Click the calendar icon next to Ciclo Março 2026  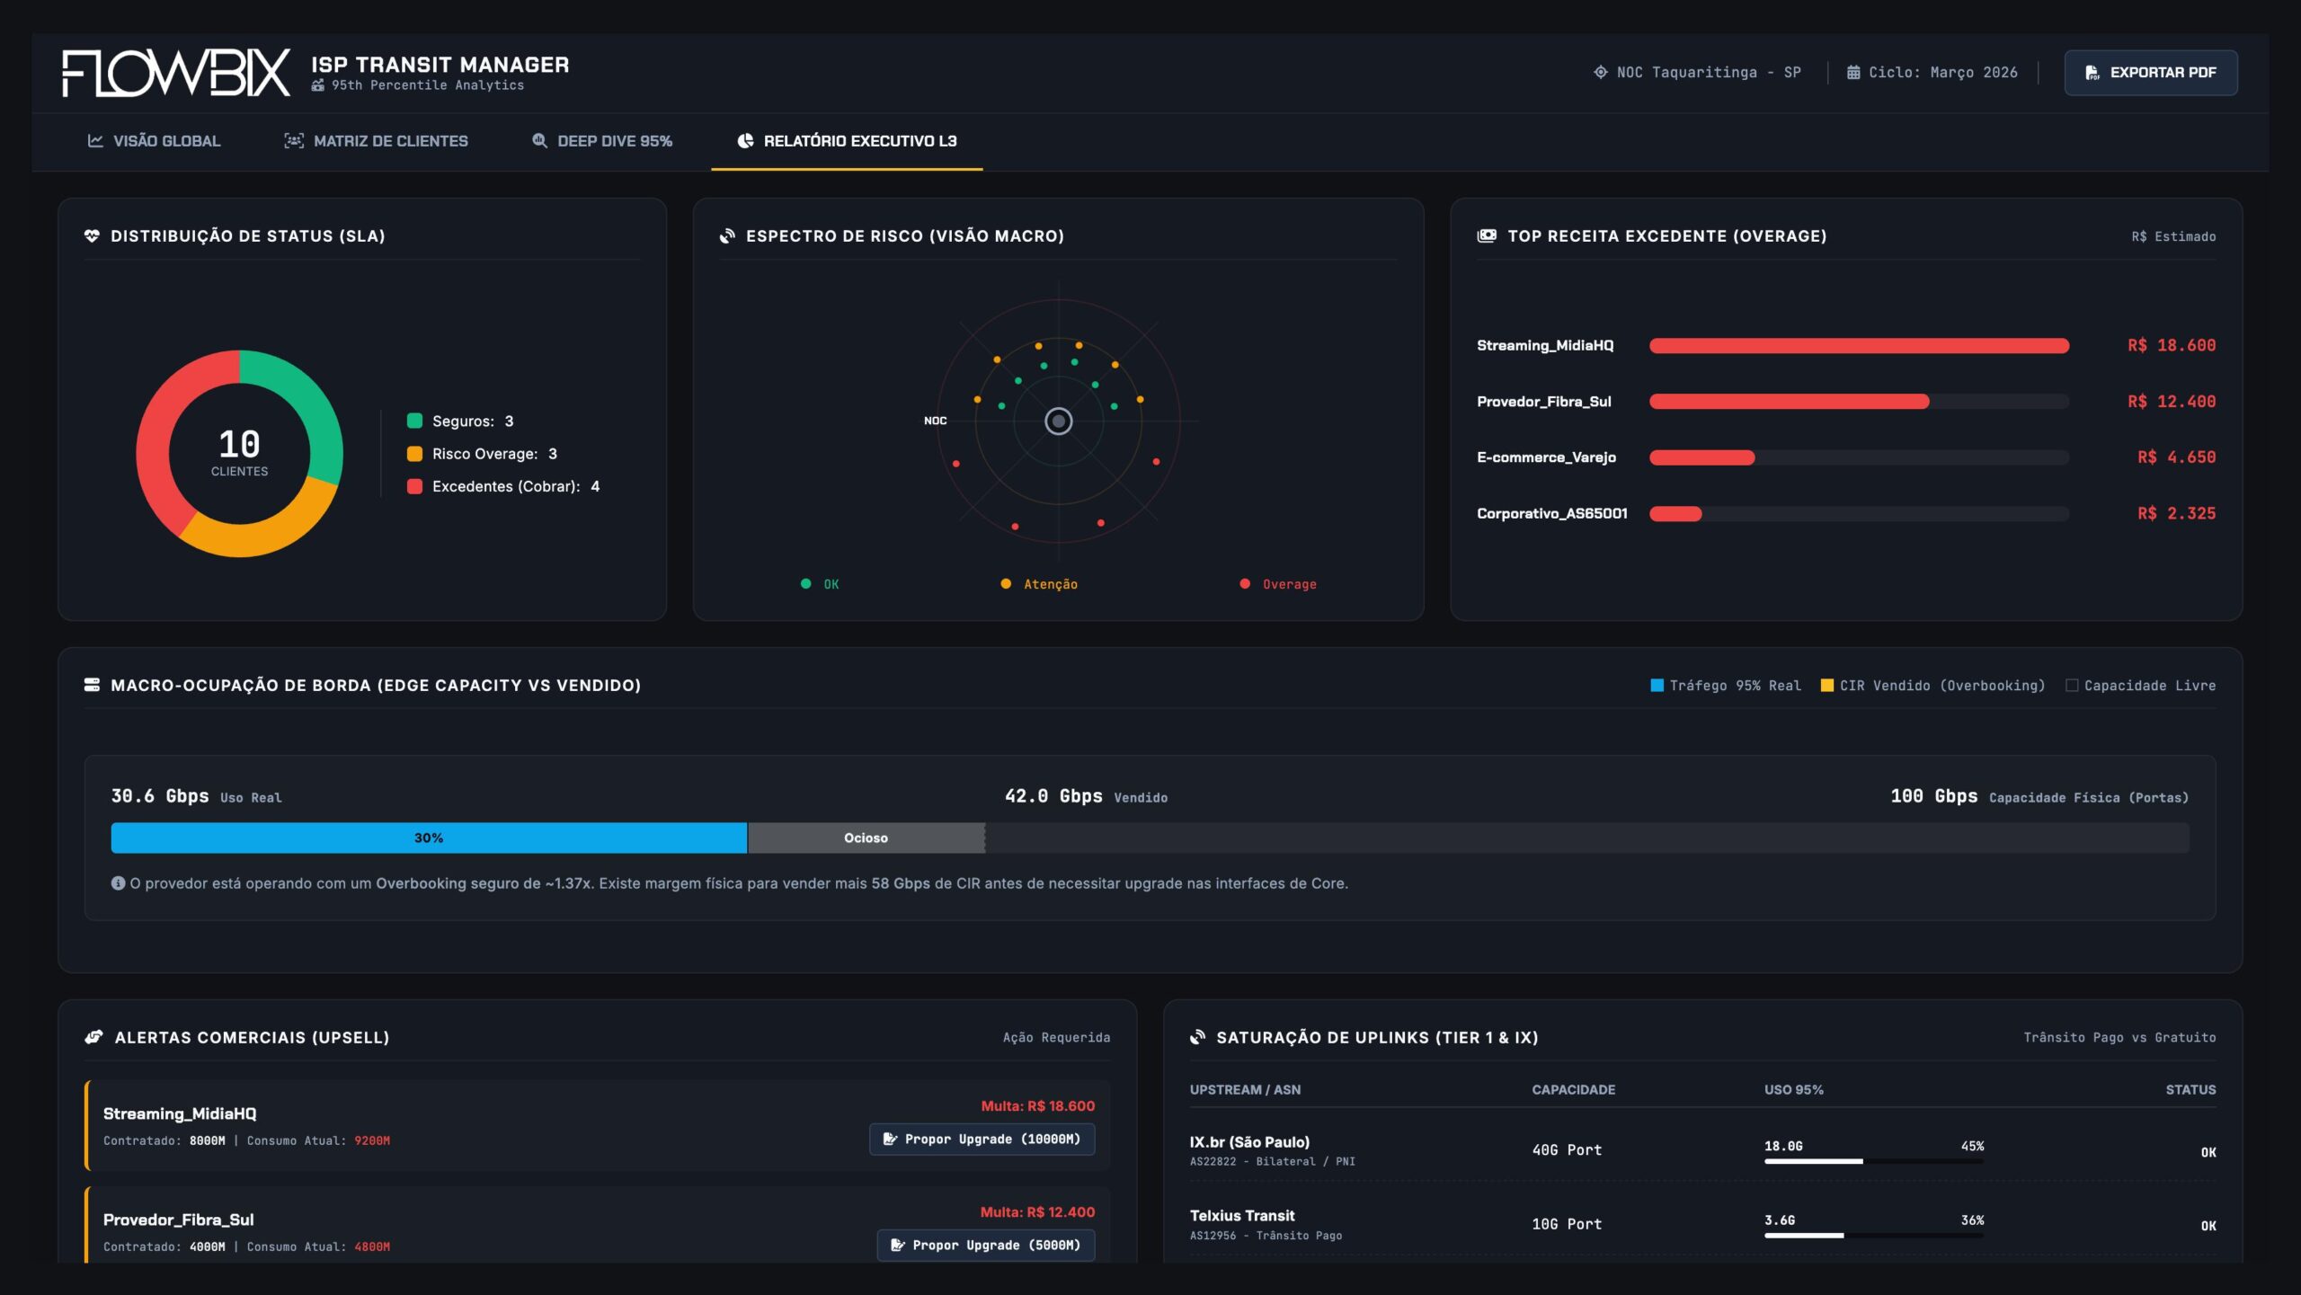click(x=1852, y=73)
